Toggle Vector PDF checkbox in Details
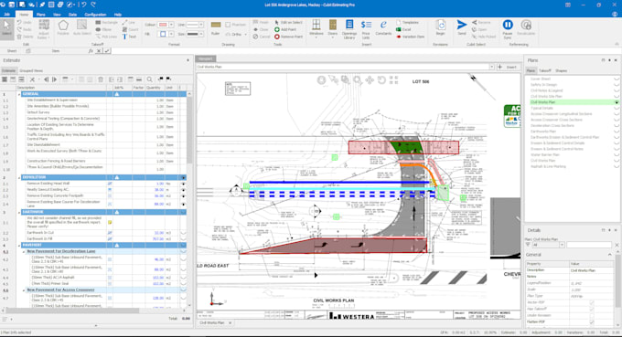This screenshot has width=622, height=337. [x=592, y=302]
